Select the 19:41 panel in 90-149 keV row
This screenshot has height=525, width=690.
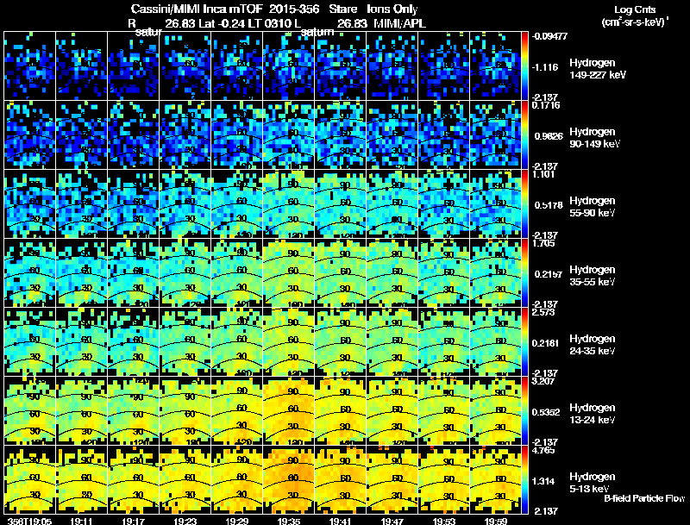coord(341,134)
